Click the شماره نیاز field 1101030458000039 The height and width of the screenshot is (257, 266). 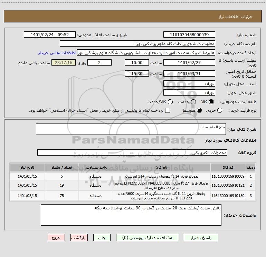[189, 34]
